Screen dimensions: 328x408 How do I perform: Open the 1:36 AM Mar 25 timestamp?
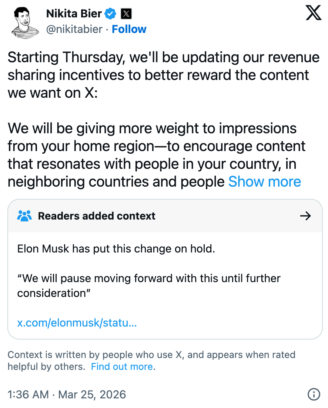pyautogui.click(x=67, y=394)
